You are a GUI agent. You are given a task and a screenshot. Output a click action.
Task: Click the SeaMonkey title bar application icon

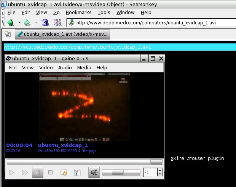(4, 4)
